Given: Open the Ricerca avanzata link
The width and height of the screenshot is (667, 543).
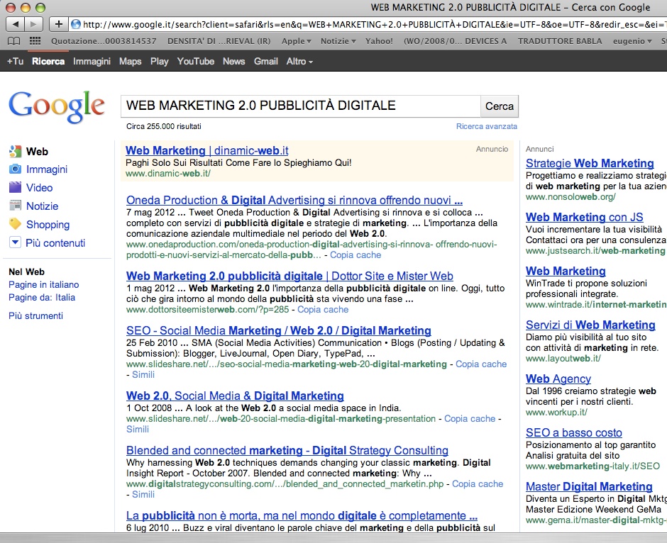Looking at the screenshot, I should click(487, 126).
